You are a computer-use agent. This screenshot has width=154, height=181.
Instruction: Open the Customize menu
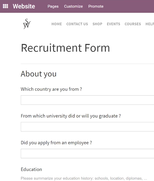73,6
